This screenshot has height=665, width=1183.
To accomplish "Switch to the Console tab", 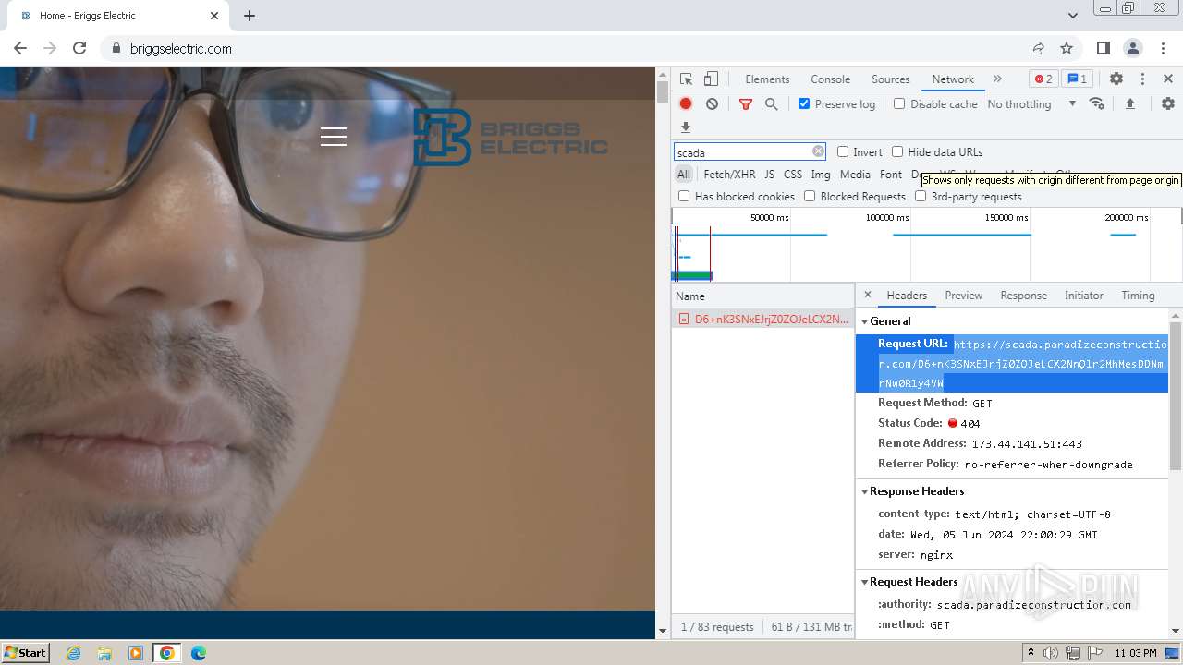I will 830,79.
